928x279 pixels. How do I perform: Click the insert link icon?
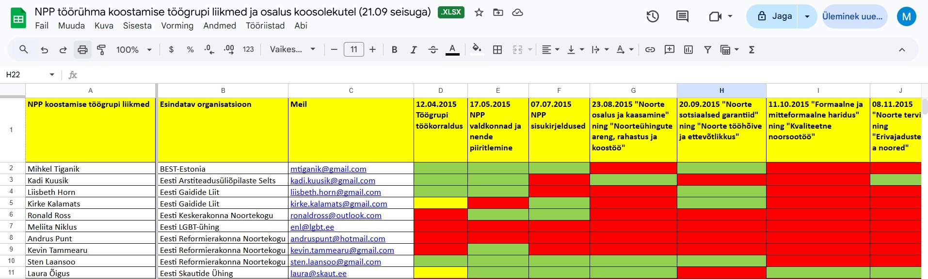[x=650, y=50]
